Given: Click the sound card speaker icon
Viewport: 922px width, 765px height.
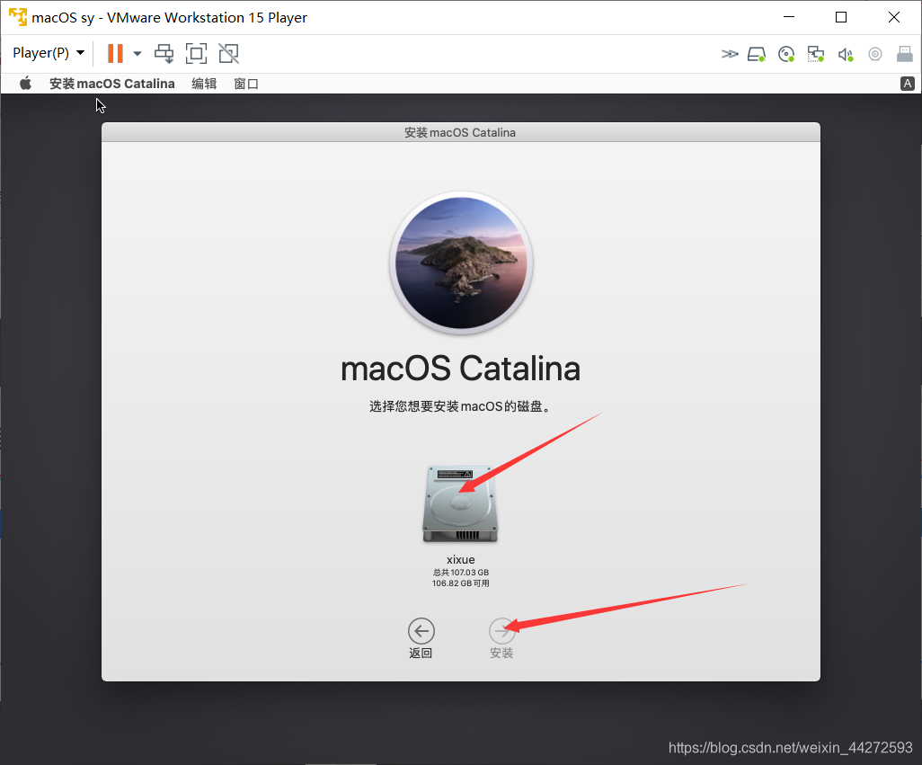Looking at the screenshot, I should pos(845,54).
